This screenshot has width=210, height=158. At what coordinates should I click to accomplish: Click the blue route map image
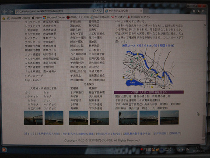coord(148,69)
